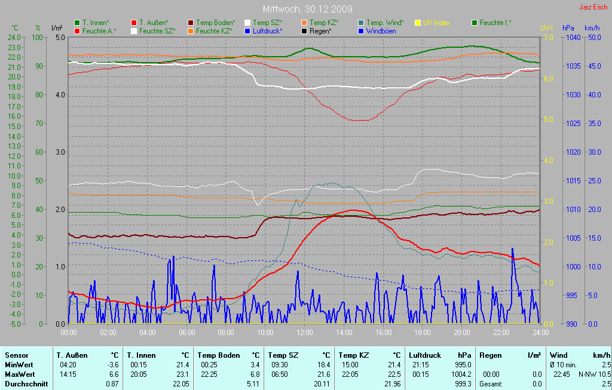Image resolution: width=612 pixels, height=390 pixels.
Task: Click the 12:00 time axis marker
Action: (x=305, y=332)
